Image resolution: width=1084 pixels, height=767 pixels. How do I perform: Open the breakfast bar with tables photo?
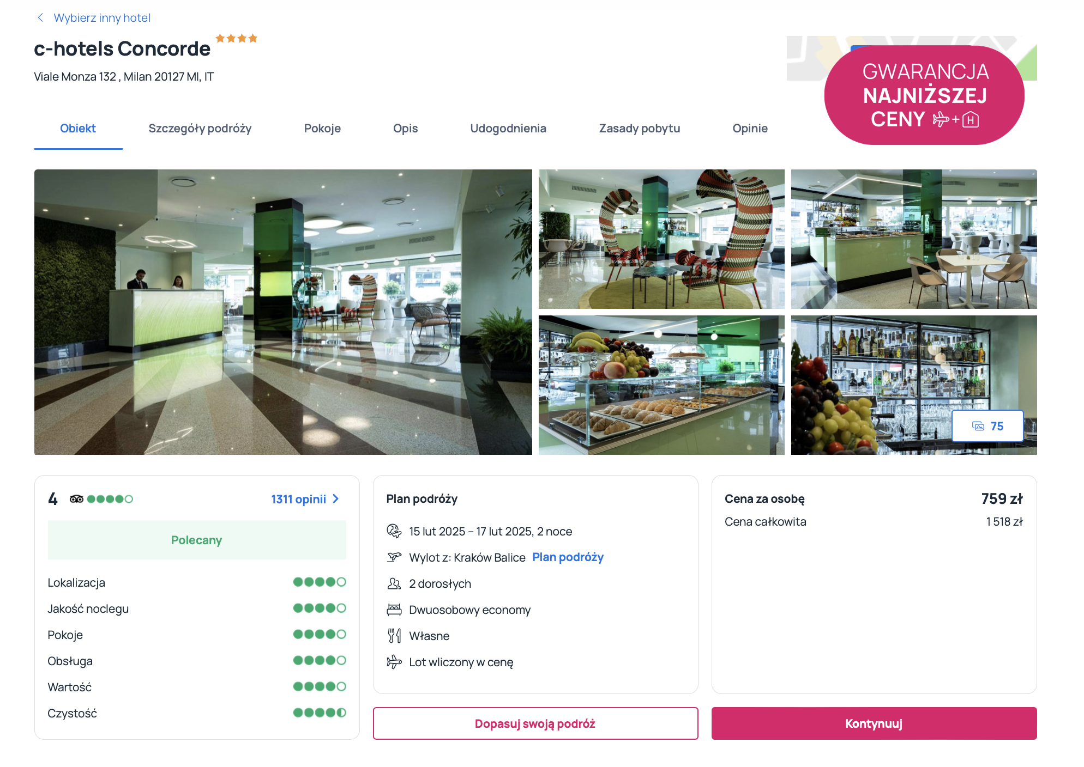914,239
